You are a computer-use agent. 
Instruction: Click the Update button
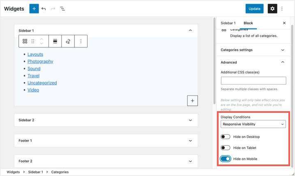coord(254,9)
